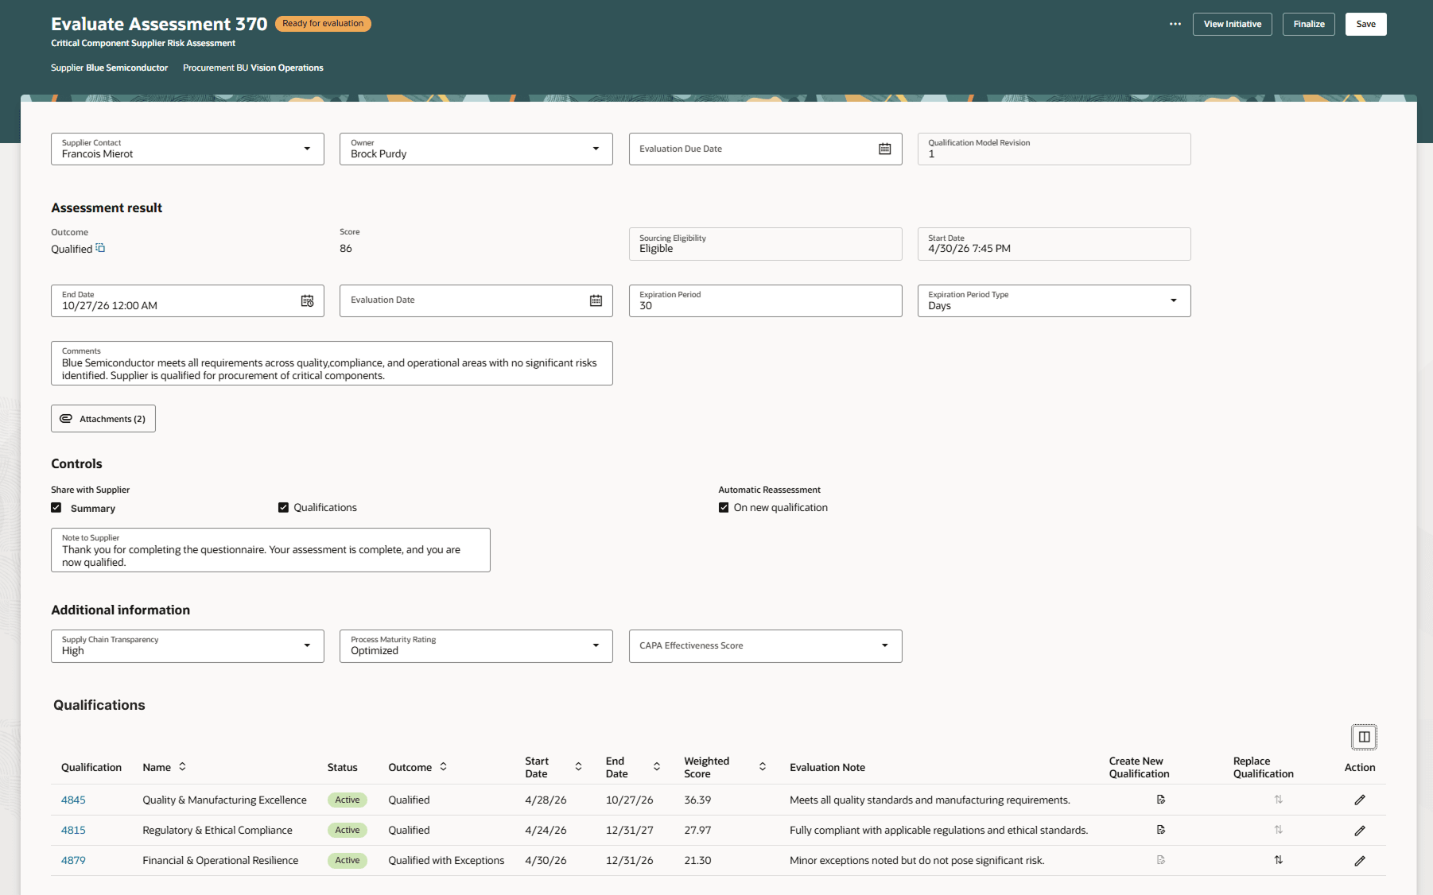Click the Evaluation Due Date field

pos(765,149)
